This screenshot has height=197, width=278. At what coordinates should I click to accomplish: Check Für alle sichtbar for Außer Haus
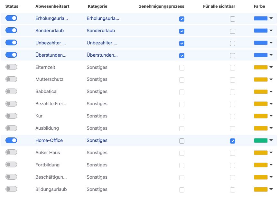pyautogui.click(x=233, y=153)
